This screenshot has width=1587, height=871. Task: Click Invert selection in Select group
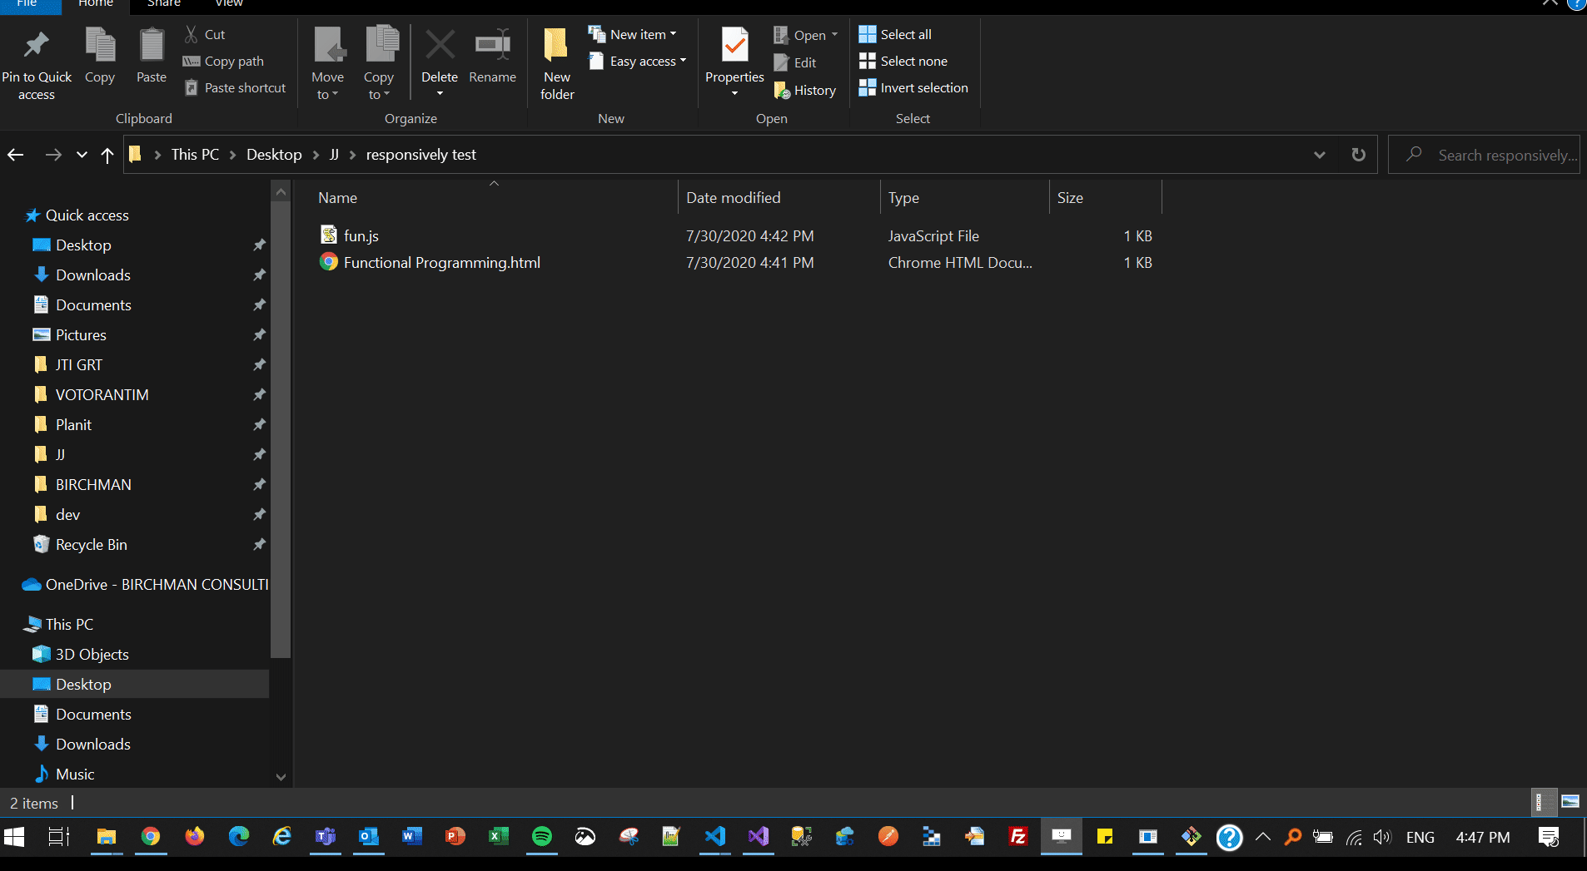(x=913, y=87)
